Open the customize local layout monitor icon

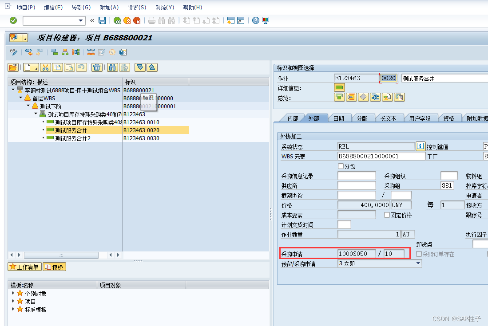266,20
